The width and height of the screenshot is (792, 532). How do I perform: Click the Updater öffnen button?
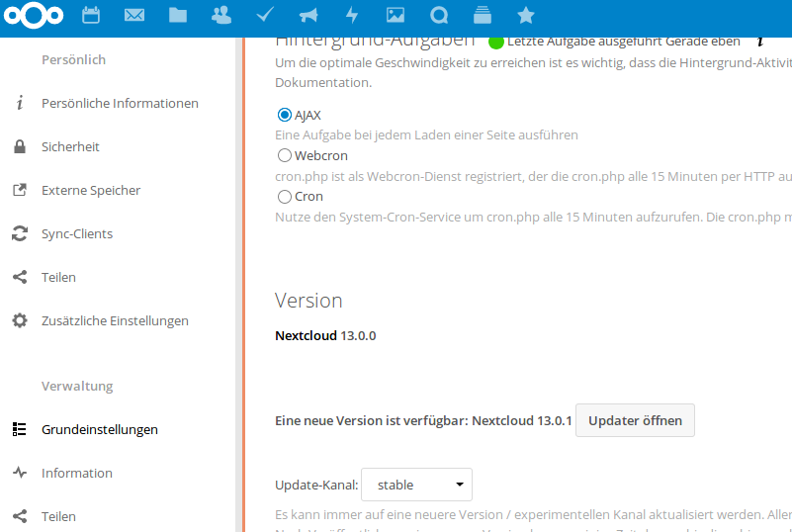(635, 420)
